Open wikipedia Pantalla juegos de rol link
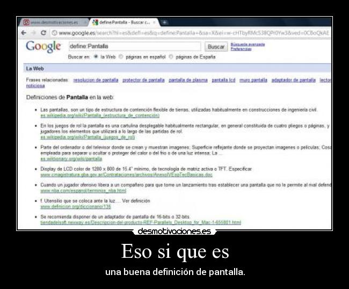The height and width of the screenshot is (289, 349). [x=88, y=137]
